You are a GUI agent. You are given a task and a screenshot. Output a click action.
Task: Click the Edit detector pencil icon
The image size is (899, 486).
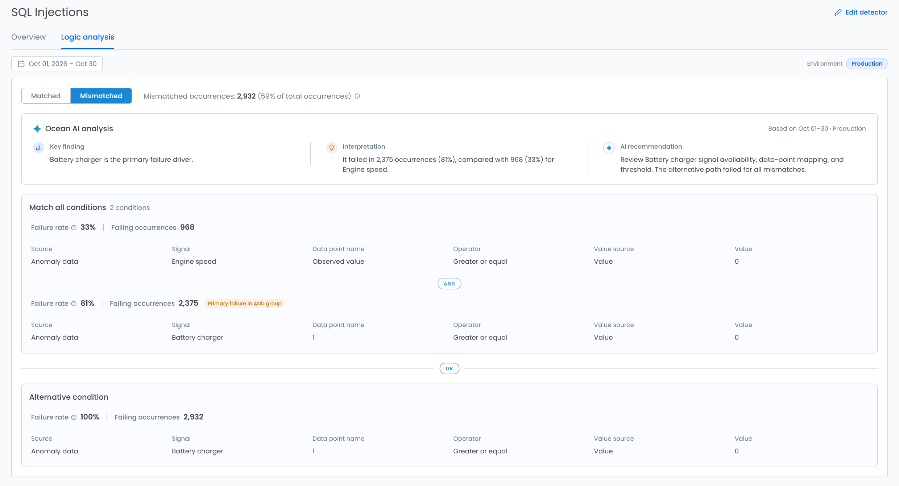point(838,12)
